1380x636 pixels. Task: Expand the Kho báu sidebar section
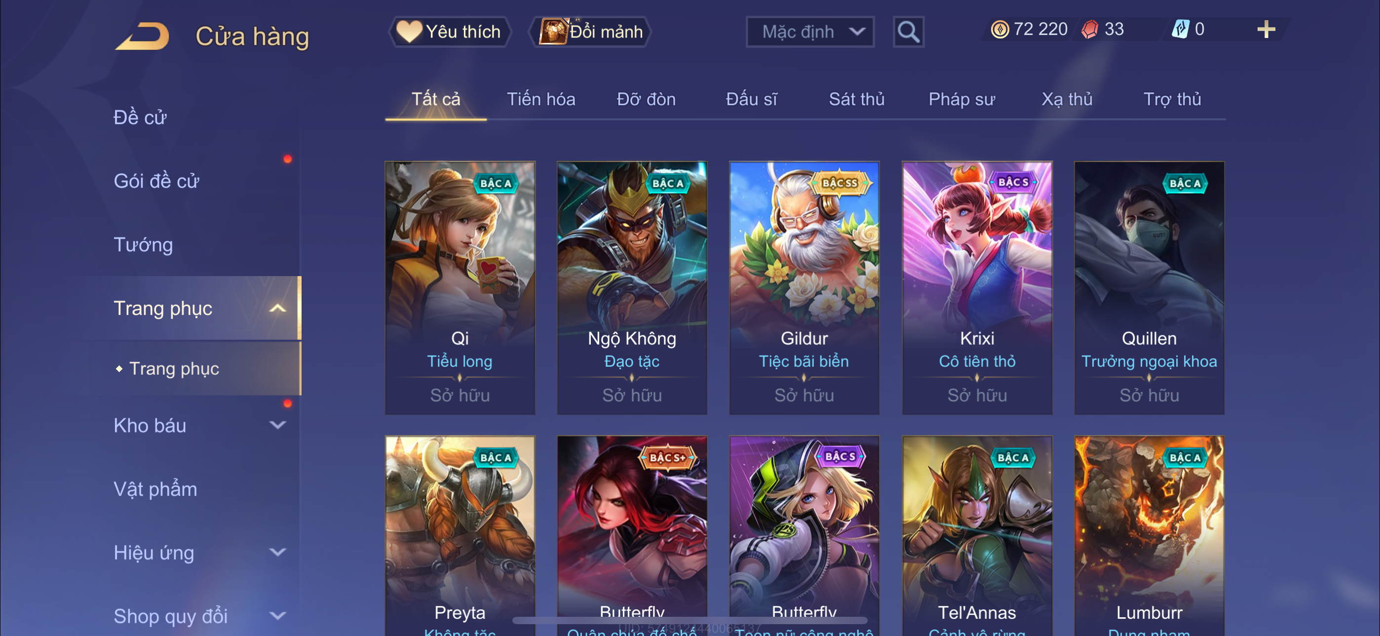277,425
